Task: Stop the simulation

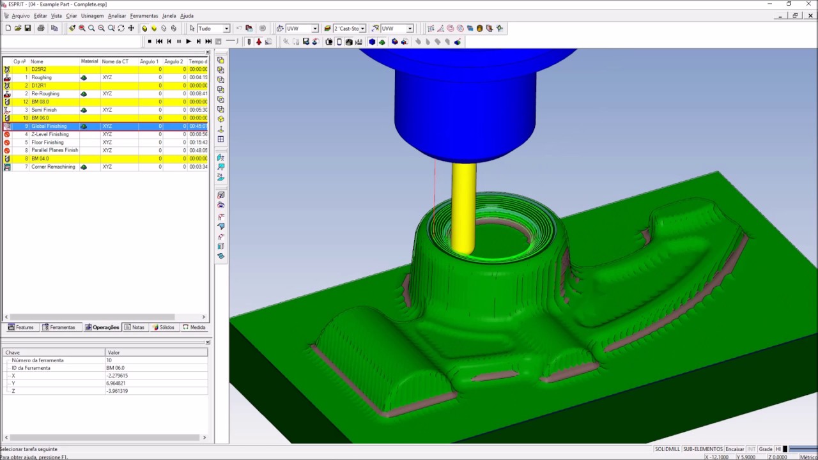Action: tap(150, 42)
